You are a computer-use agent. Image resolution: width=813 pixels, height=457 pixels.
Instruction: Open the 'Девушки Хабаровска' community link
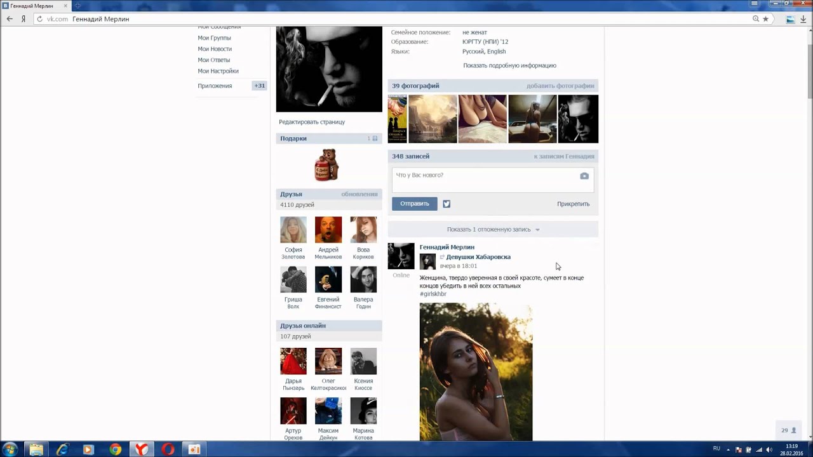(478, 257)
